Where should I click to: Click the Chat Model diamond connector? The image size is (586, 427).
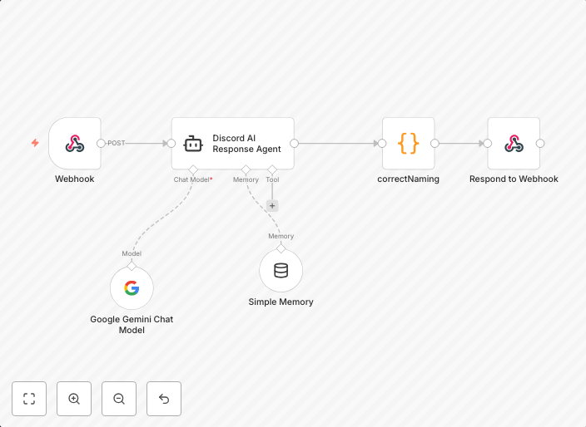click(x=193, y=169)
